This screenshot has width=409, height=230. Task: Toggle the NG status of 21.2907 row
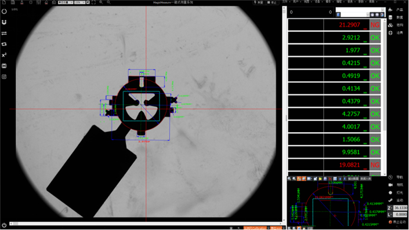[375, 25]
